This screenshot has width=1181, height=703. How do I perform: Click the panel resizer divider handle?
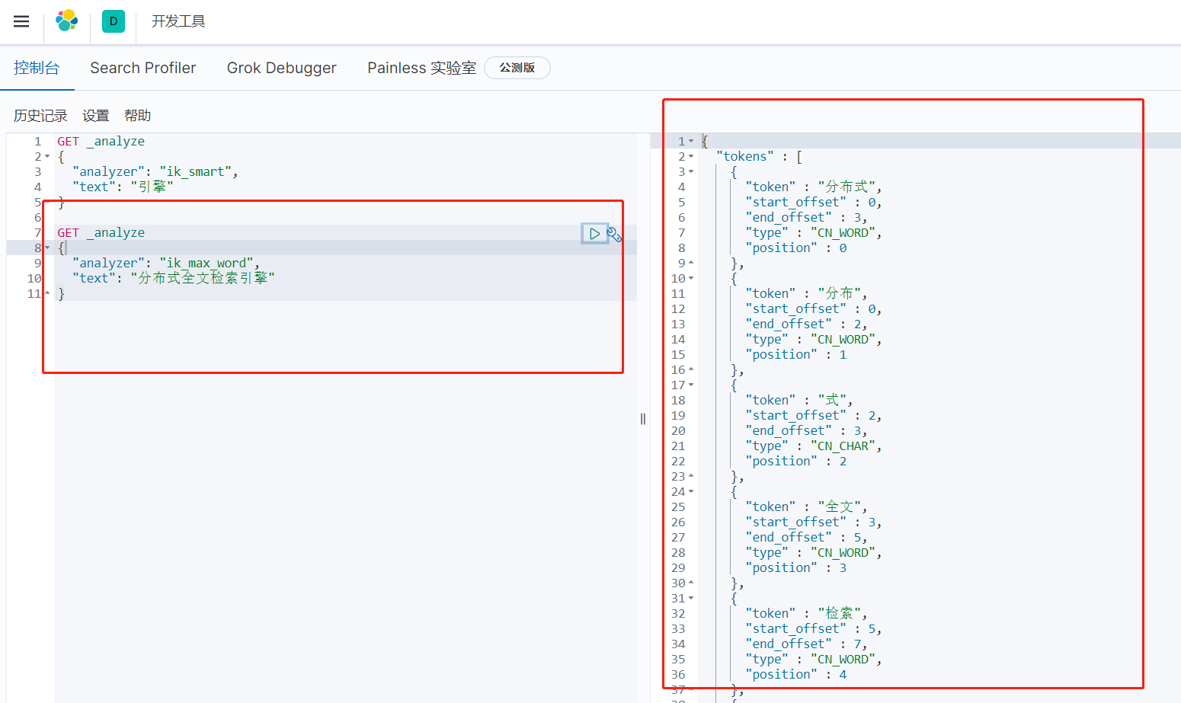click(643, 419)
